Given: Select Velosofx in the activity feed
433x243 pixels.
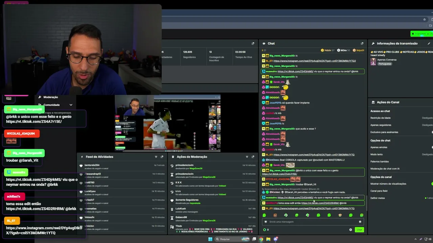Looking at the screenshot, I should [x=122, y=219].
